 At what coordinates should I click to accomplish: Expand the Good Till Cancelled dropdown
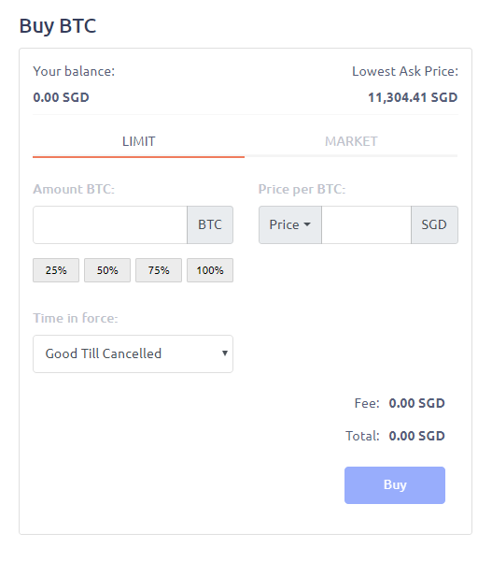pyautogui.click(x=134, y=353)
